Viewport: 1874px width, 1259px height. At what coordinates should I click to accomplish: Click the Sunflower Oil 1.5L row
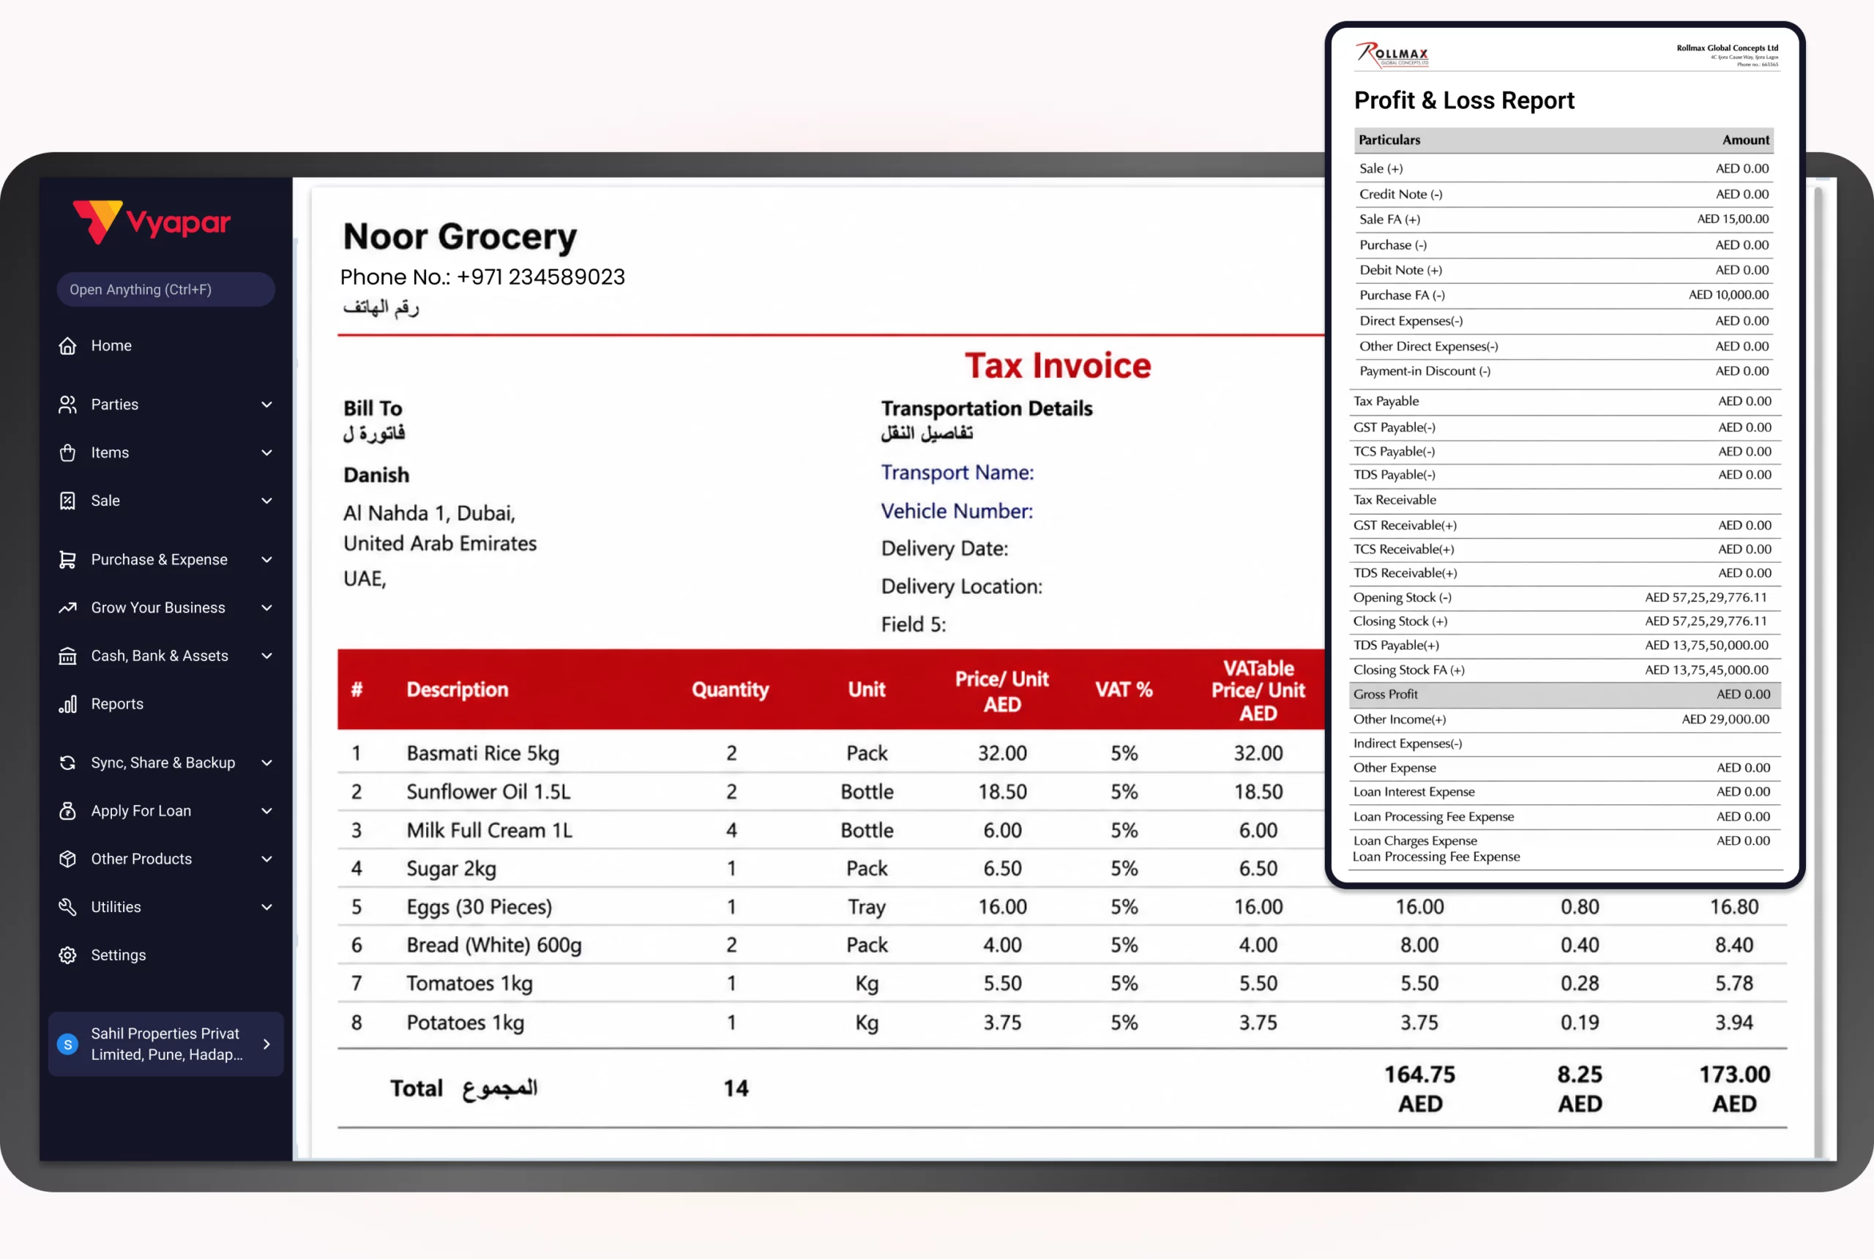(x=831, y=792)
